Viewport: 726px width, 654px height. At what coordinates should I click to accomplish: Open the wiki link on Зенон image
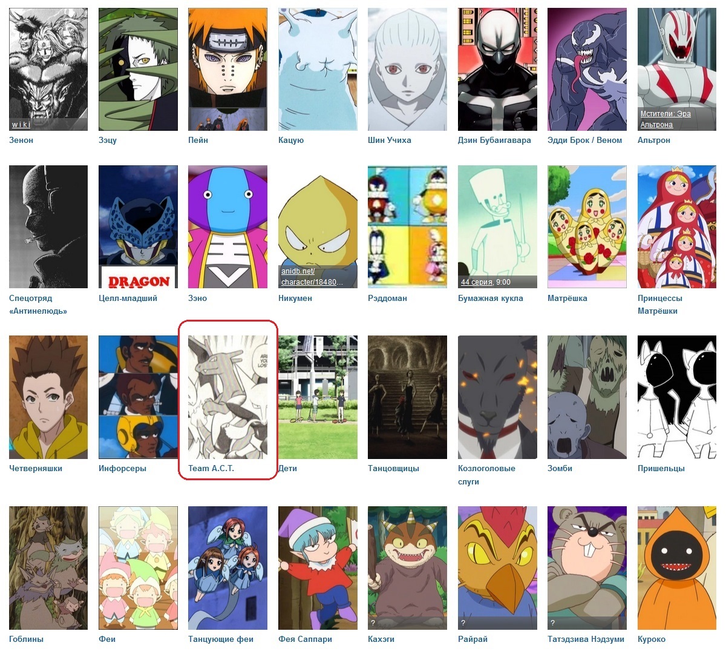pos(21,125)
